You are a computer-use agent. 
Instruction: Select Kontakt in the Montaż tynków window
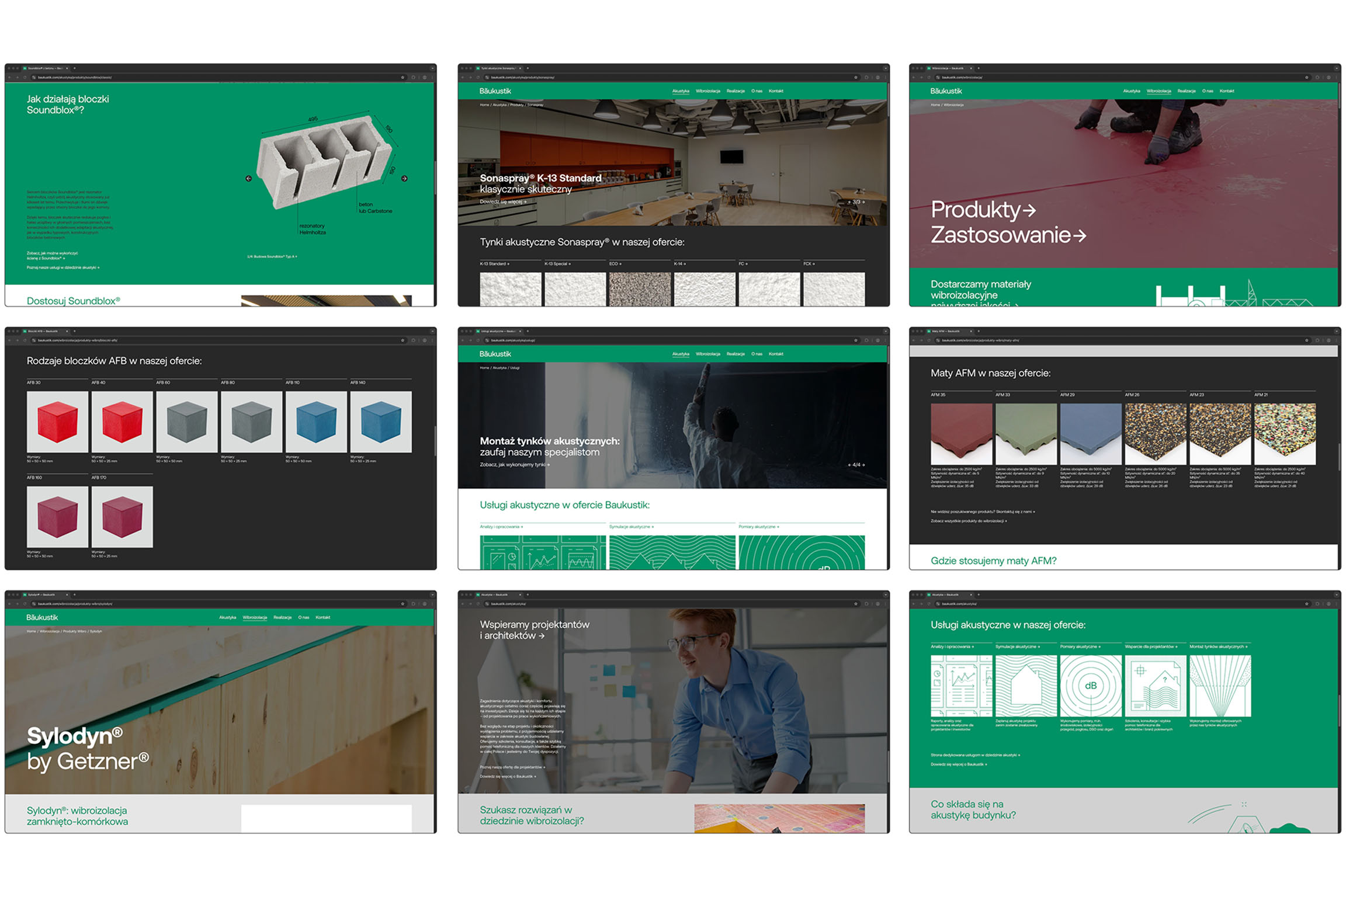[x=776, y=354]
